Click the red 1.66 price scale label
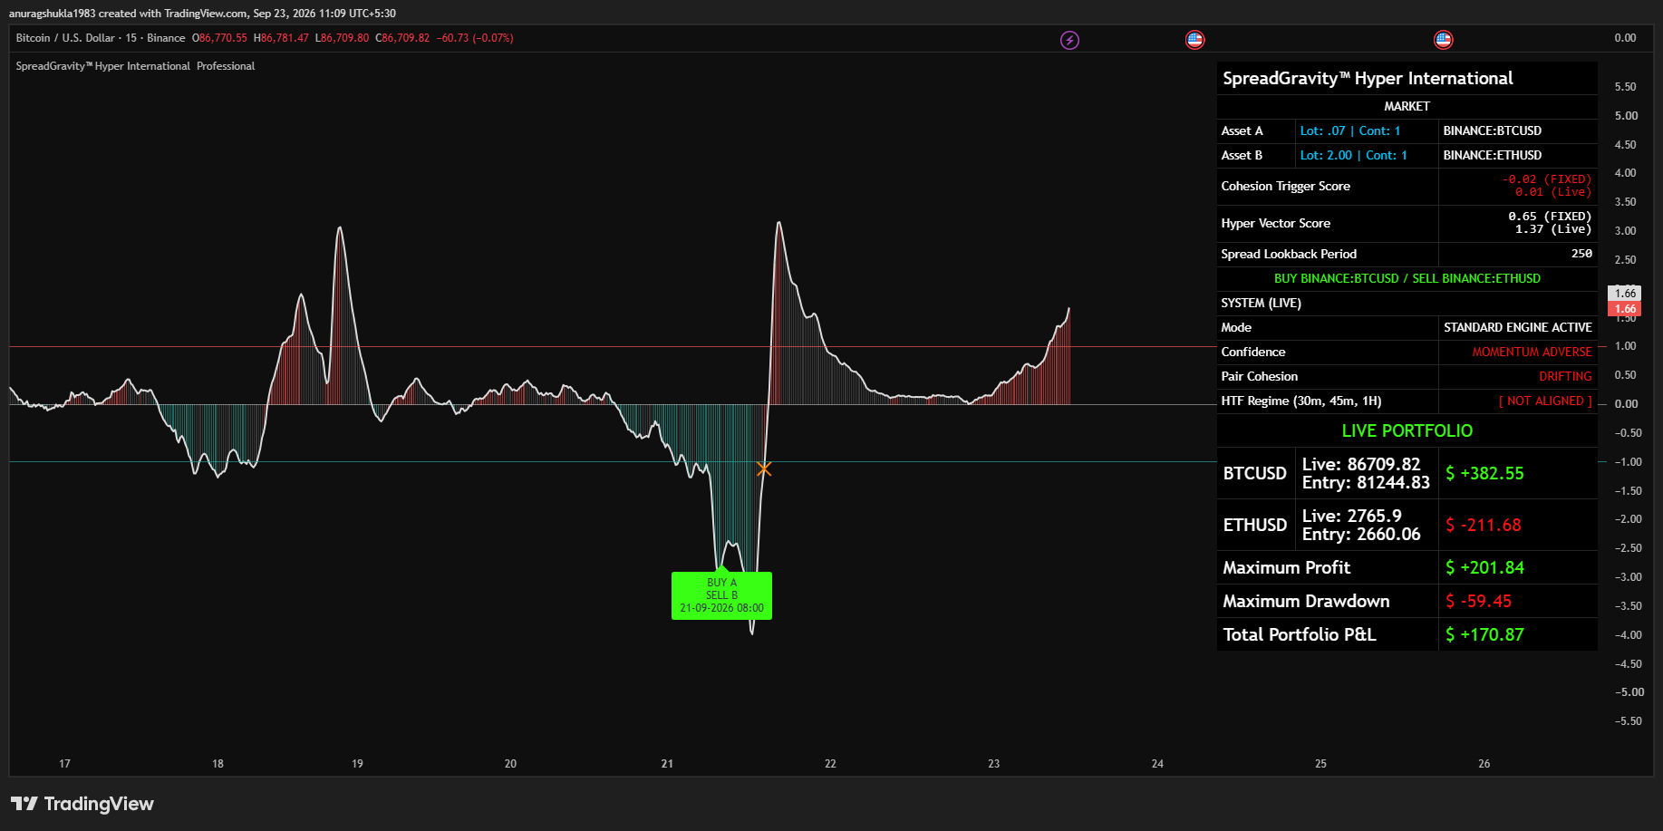1663x831 pixels. (x=1624, y=309)
